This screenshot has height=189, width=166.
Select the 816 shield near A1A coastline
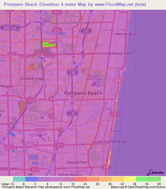point(106,167)
